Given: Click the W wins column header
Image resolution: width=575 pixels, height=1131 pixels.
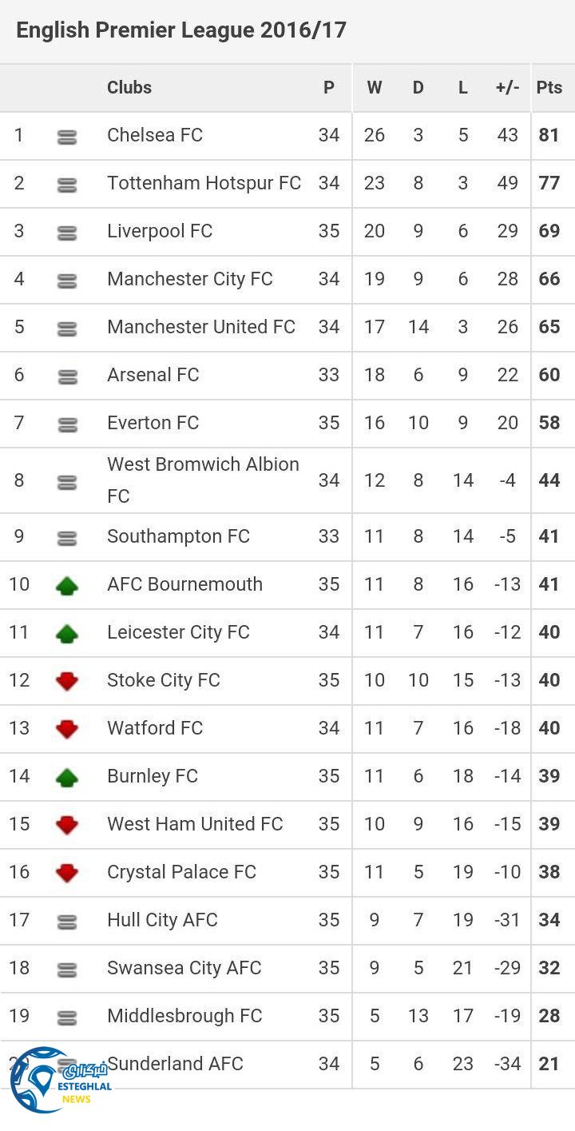Looking at the screenshot, I should (x=374, y=88).
